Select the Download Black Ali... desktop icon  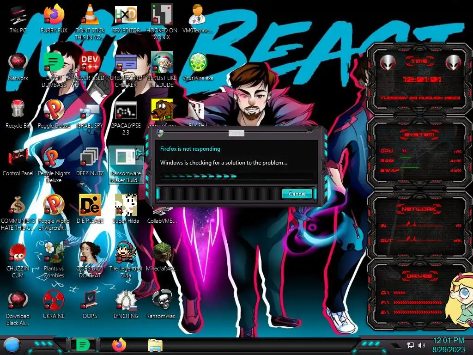point(18,308)
